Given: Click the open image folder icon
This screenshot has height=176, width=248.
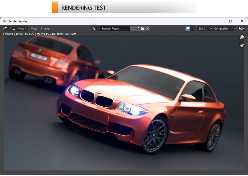Looking at the screenshot, I should [x=142, y=29].
